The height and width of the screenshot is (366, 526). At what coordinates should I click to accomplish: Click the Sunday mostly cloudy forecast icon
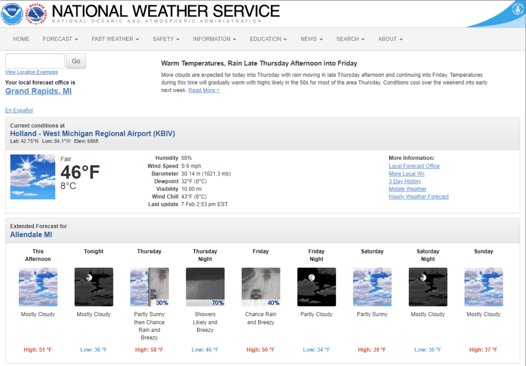(x=483, y=287)
